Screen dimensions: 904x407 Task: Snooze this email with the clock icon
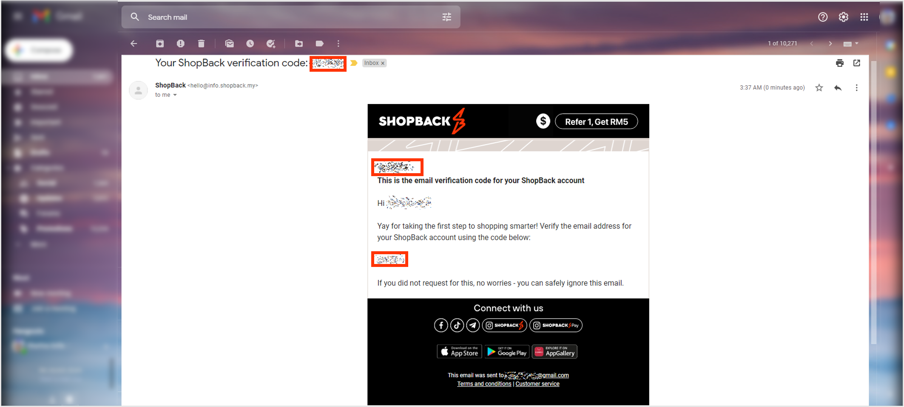pyautogui.click(x=250, y=43)
